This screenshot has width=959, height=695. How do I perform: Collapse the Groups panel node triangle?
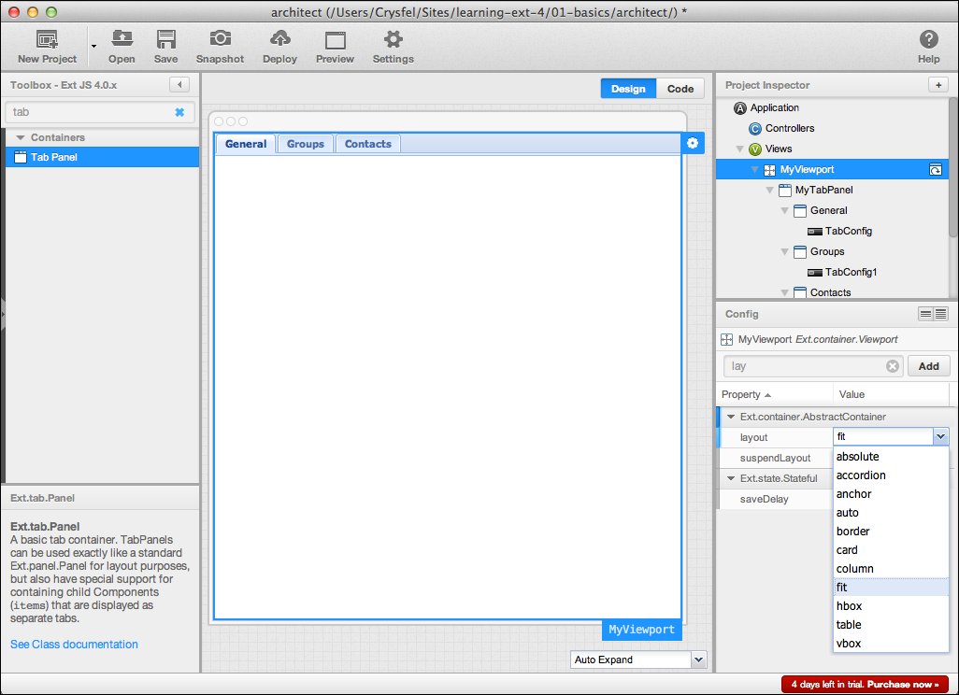point(784,252)
